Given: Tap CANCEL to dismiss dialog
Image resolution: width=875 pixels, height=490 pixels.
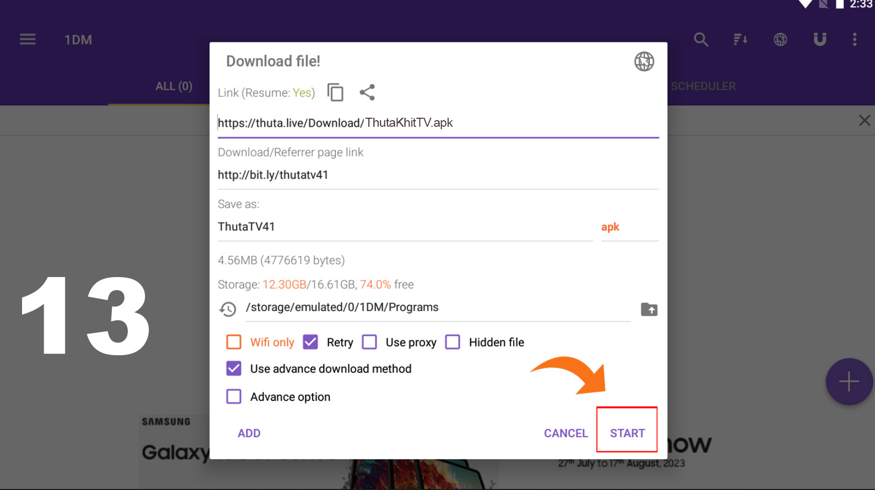Looking at the screenshot, I should 566,433.
